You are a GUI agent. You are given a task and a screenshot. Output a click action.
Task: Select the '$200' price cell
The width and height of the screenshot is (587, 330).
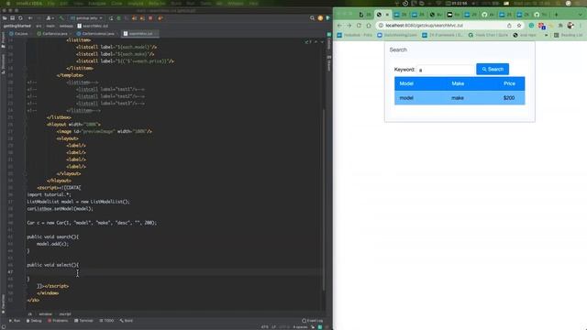tap(509, 98)
